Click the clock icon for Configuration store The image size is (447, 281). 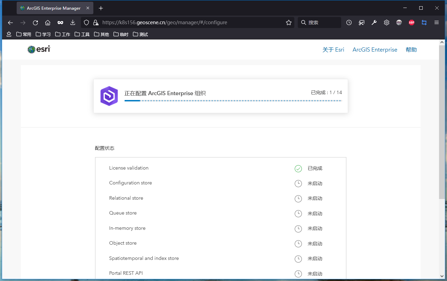click(x=298, y=184)
